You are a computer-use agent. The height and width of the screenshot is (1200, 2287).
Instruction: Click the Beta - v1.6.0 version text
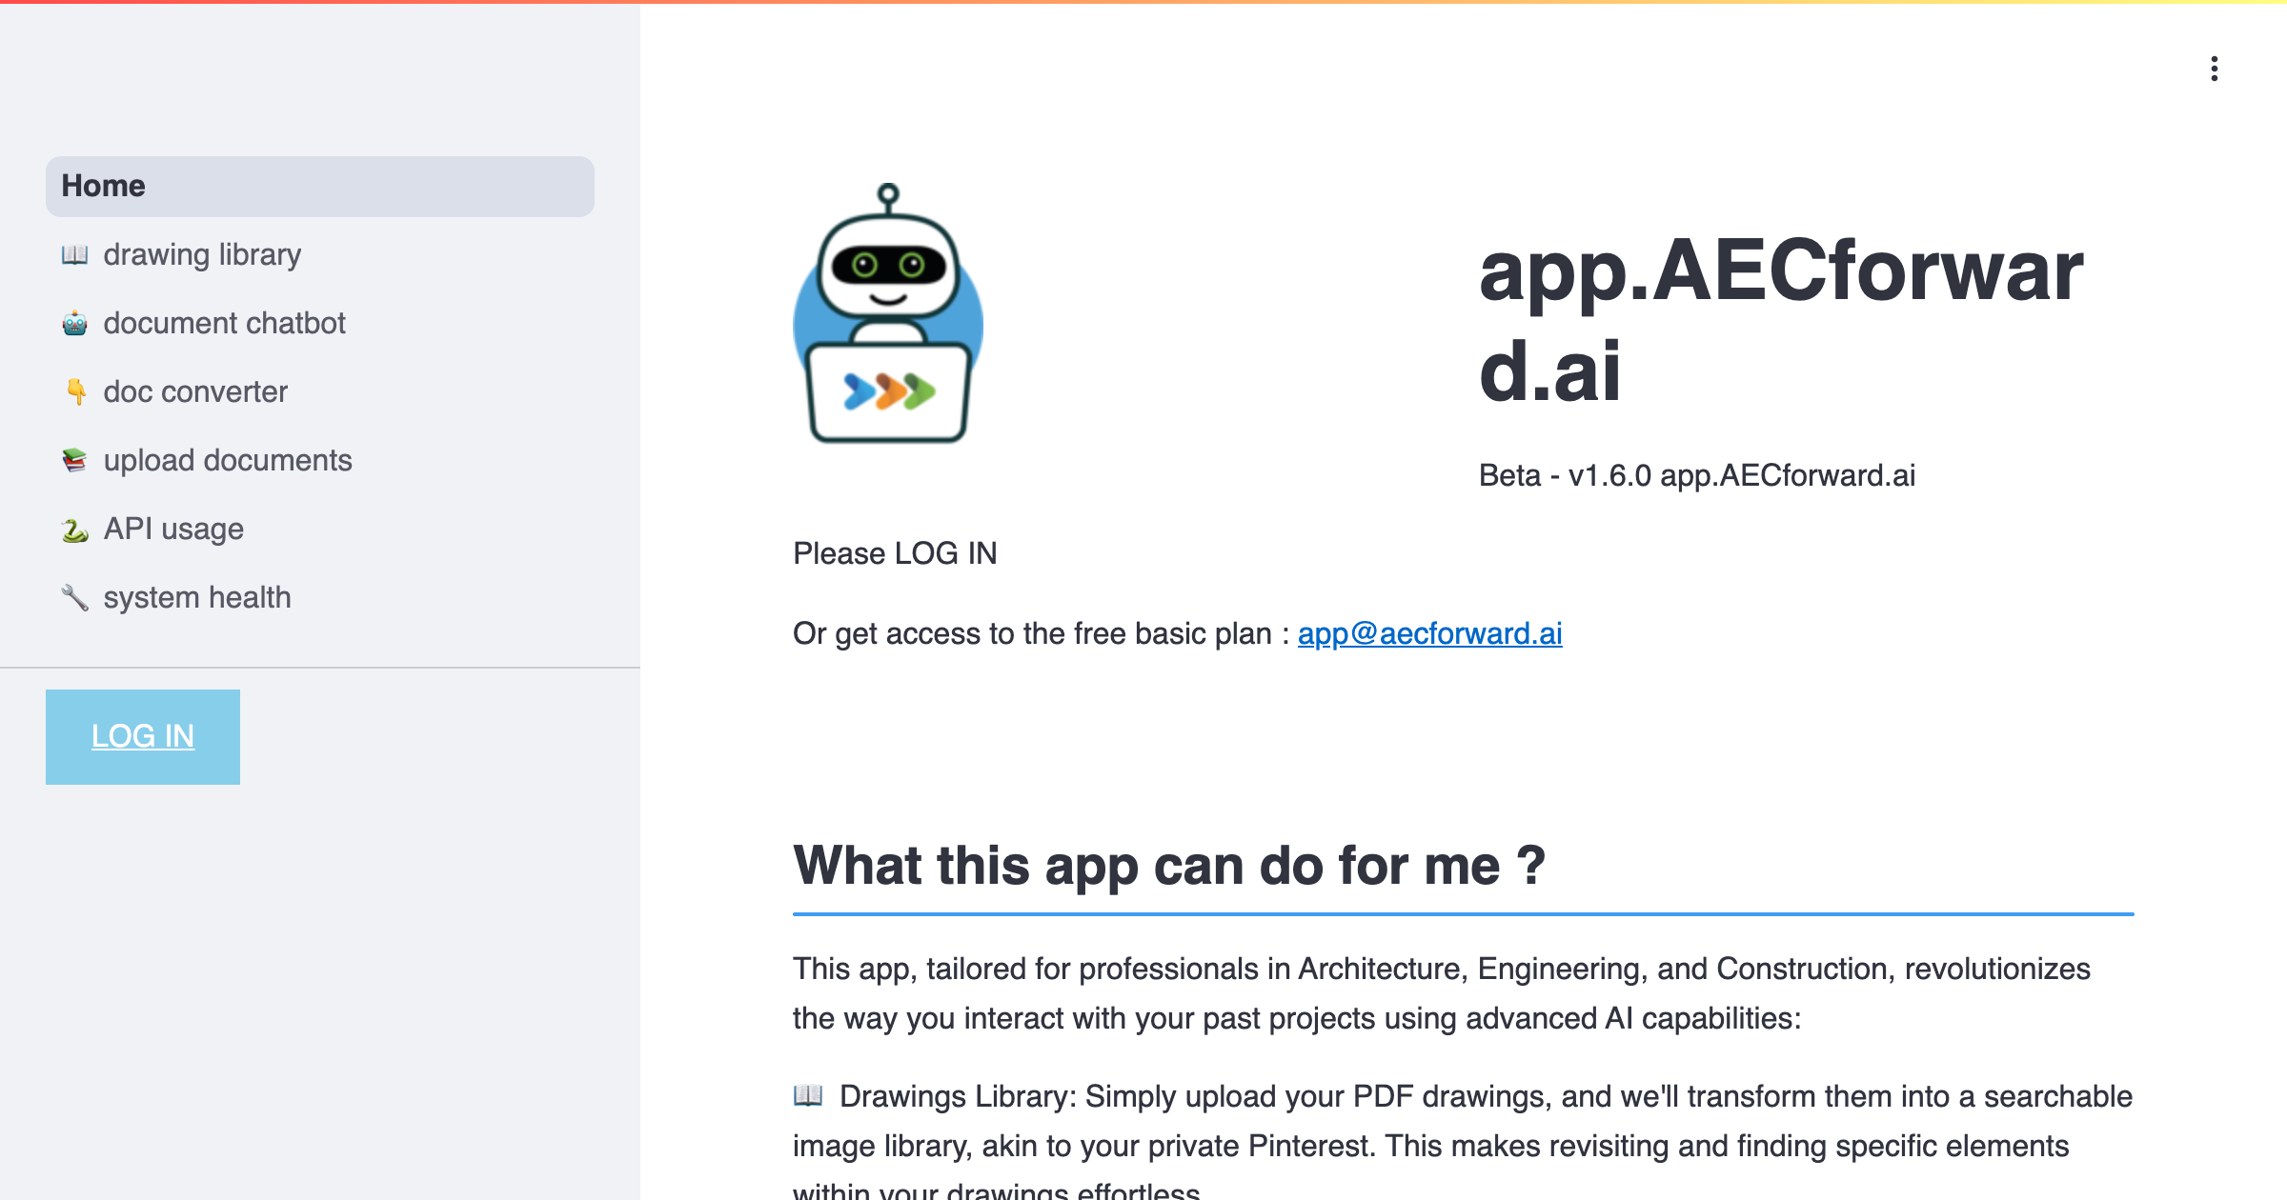pos(1697,474)
